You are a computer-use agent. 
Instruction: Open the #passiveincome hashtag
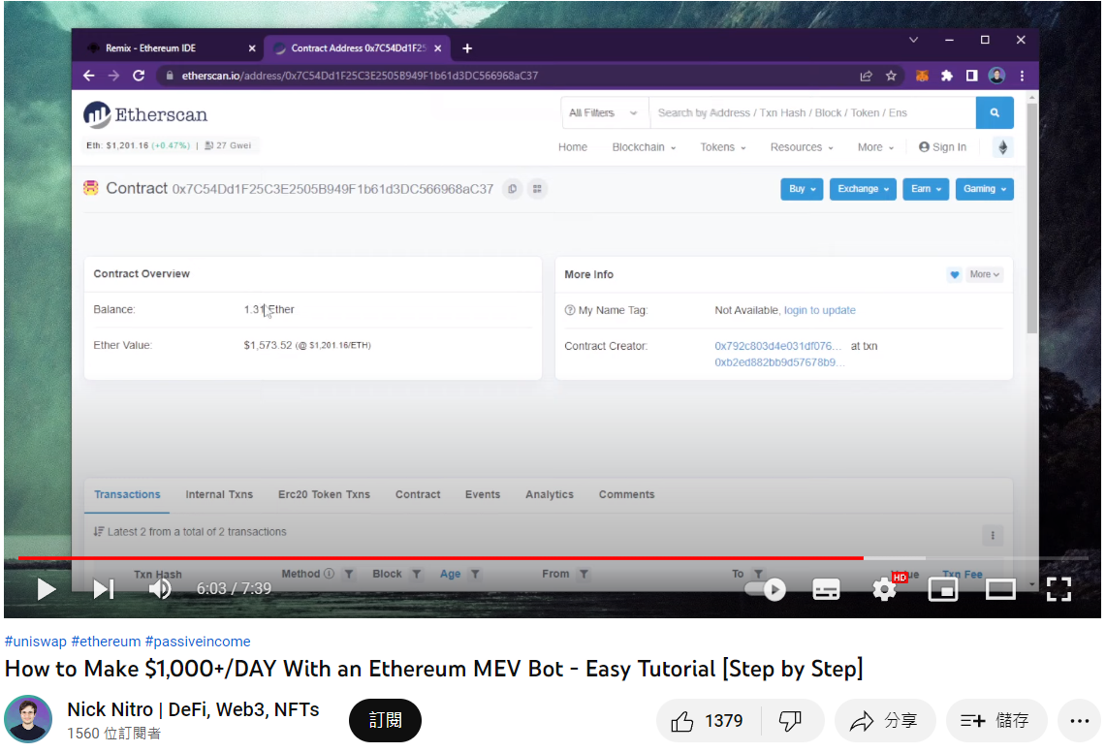(198, 642)
